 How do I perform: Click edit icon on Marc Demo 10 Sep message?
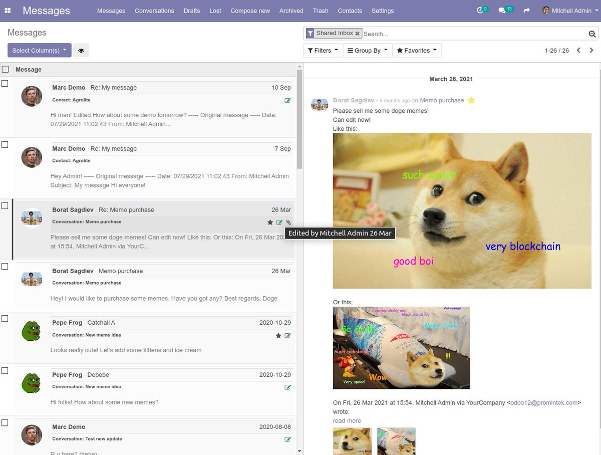click(x=287, y=100)
